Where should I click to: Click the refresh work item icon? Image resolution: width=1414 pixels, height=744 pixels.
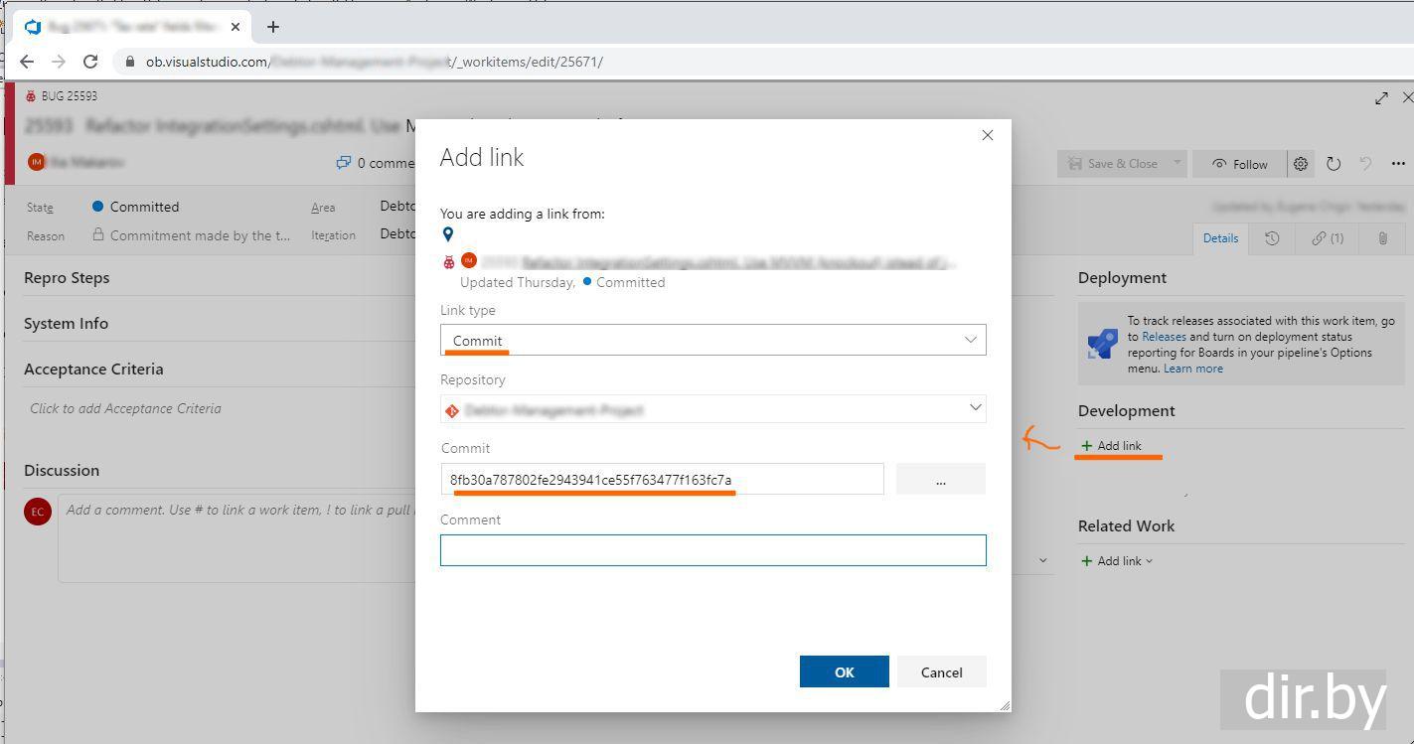1334,164
